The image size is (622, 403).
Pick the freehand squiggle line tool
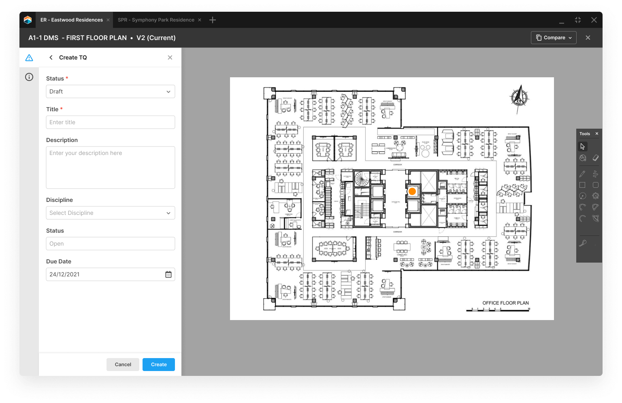[595, 174]
